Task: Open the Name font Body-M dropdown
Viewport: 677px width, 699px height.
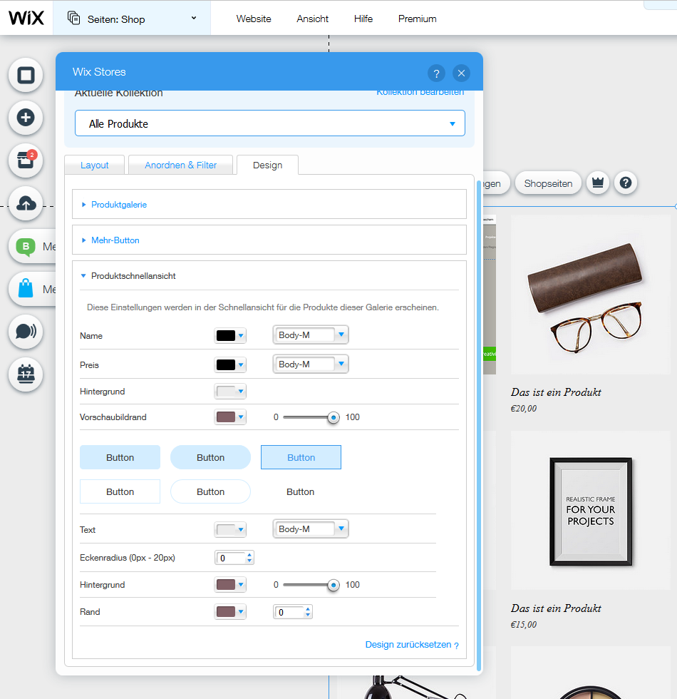Action: 311,335
